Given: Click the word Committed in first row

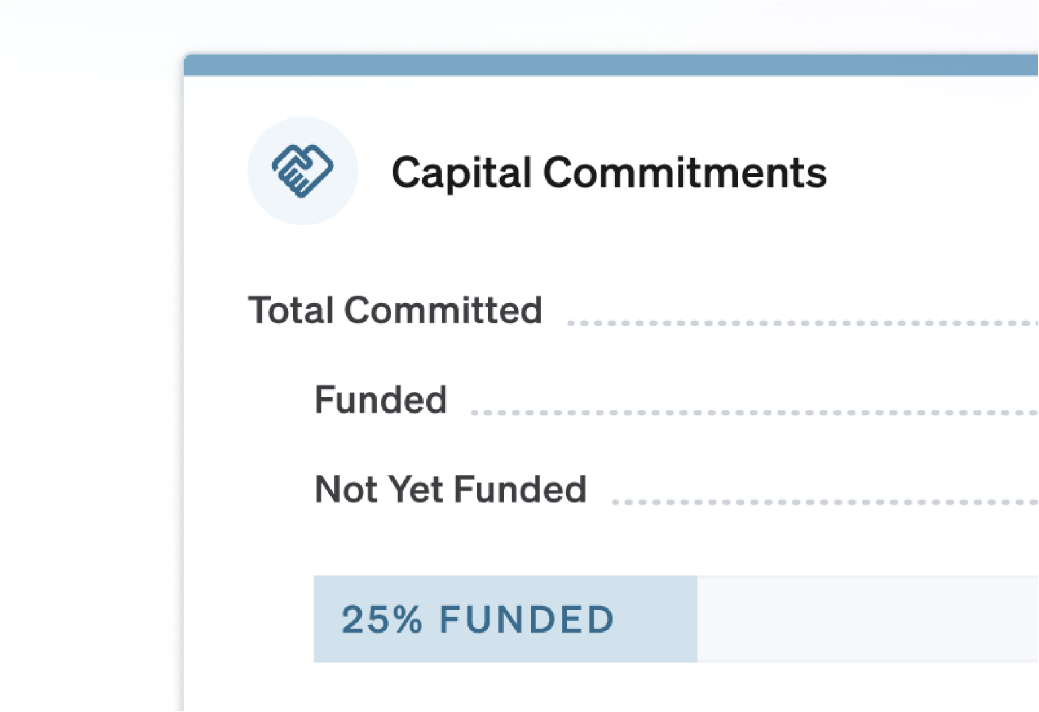Looking at the screenshot, I should 443,310.
